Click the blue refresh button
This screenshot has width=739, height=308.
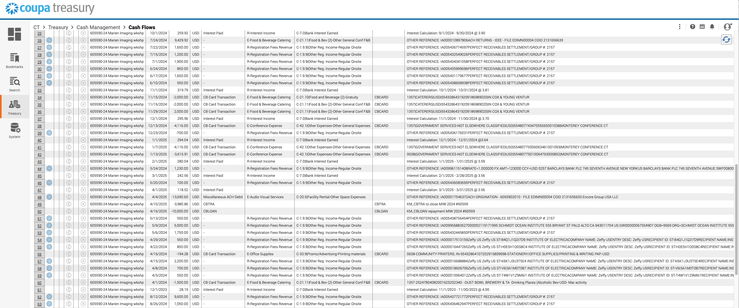pyautogui.click(x=726, y=40)
